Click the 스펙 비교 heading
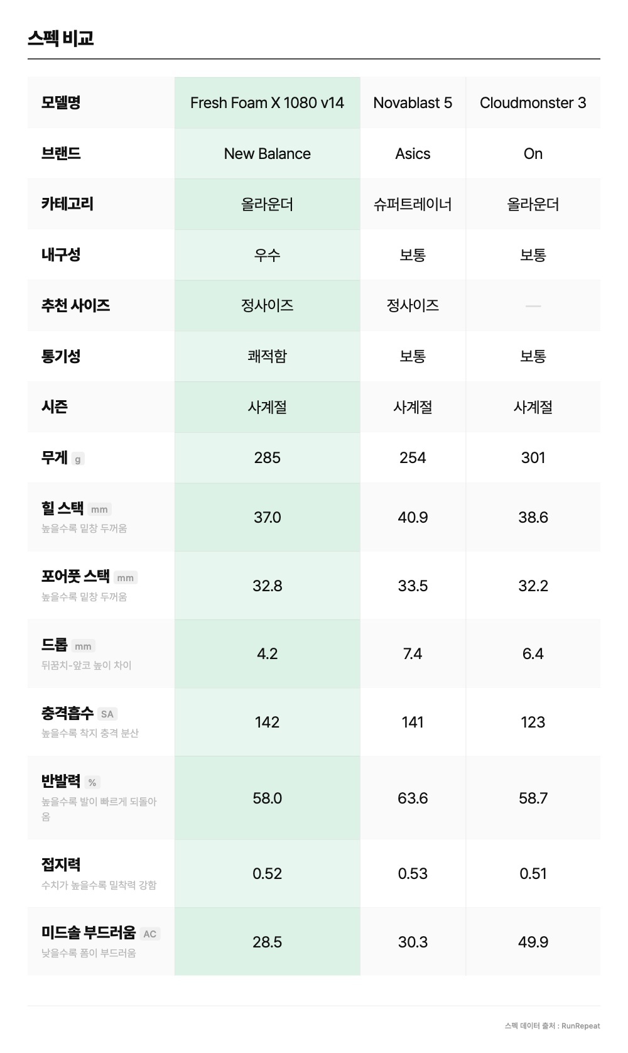 tap(61, 38)
